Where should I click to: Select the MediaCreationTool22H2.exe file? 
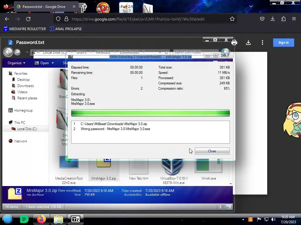point(69,170)
